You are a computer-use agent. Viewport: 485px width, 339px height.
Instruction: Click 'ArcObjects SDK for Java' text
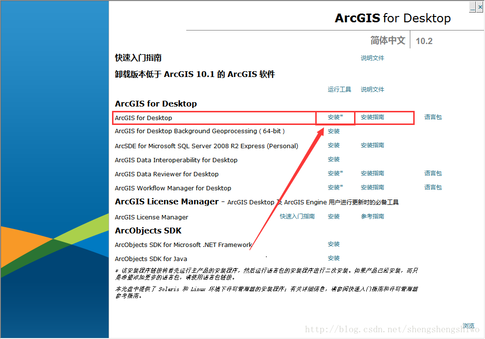151,259
